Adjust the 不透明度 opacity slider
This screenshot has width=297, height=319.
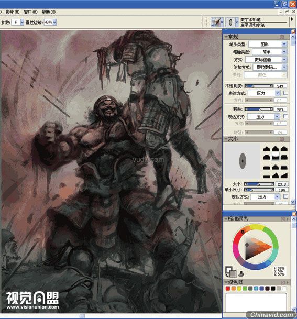(x=259, y=86)
